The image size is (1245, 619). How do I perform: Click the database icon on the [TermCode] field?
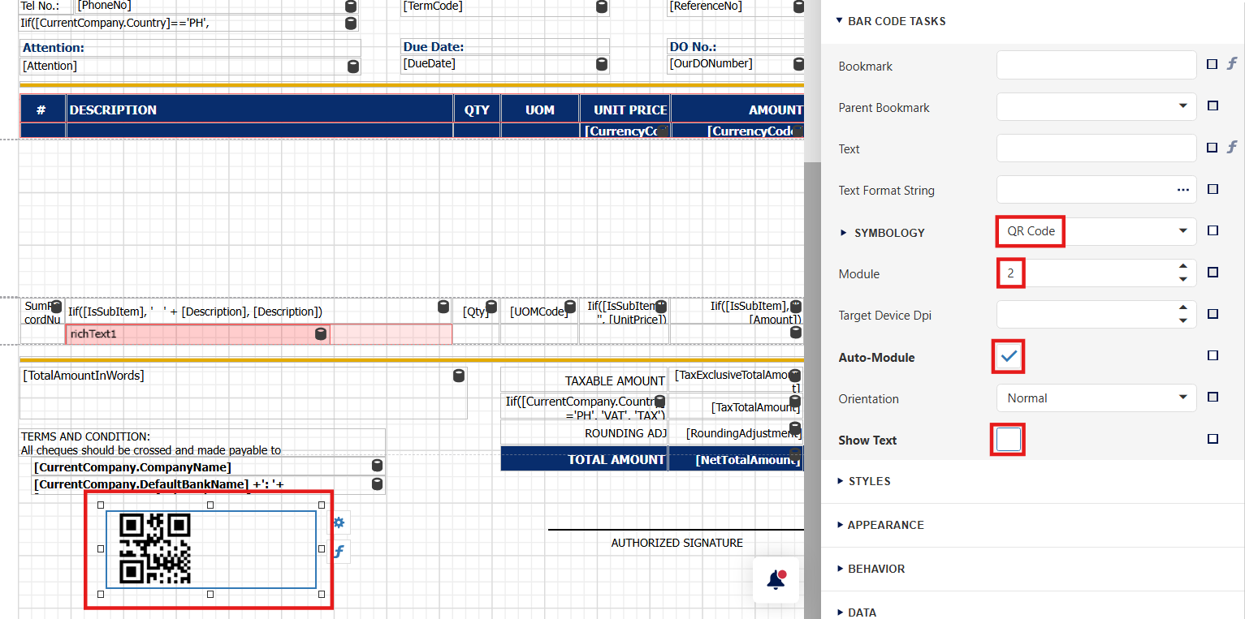[602, 6]
